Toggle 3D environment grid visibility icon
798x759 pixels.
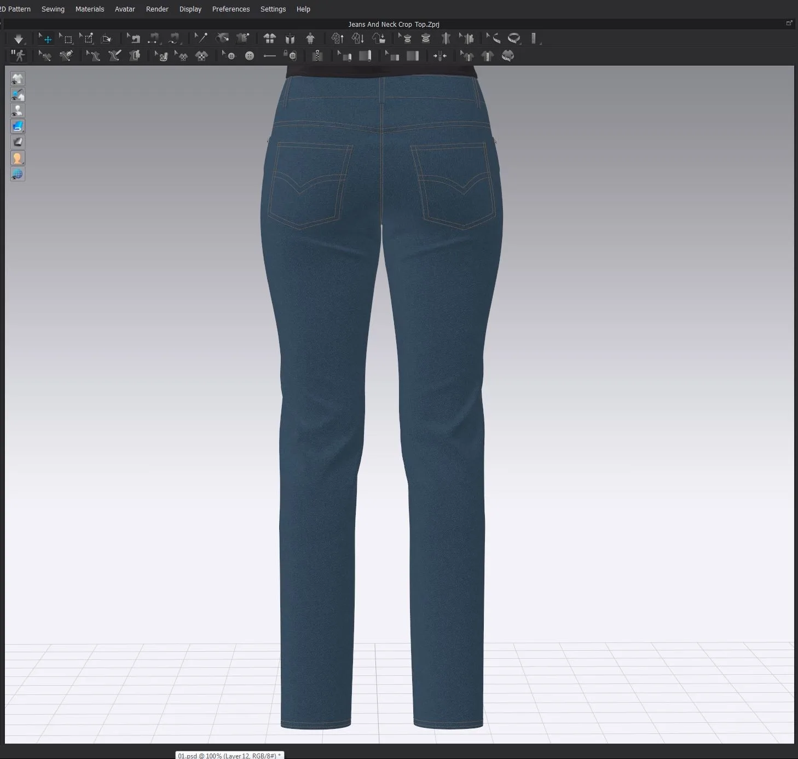(x=18, y=174)
